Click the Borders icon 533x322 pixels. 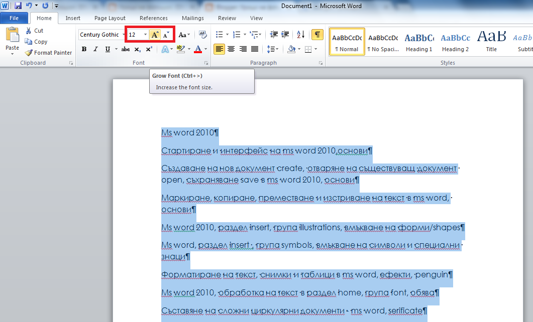pyautogui.click(x=308, y=50)
